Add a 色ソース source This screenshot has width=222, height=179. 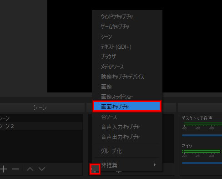(127, 117)
